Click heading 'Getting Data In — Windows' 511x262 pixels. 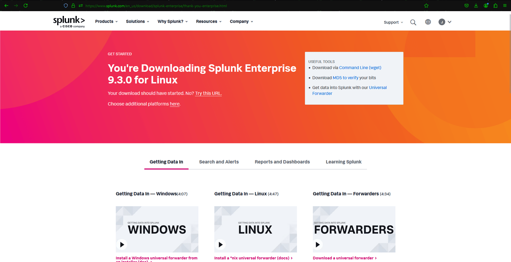coord(151,194)
